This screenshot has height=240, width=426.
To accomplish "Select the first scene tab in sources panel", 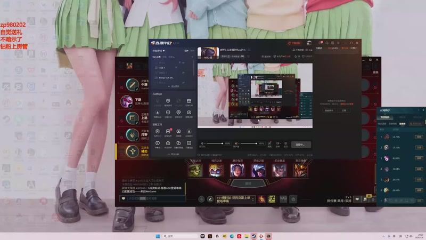I will 156,57.
